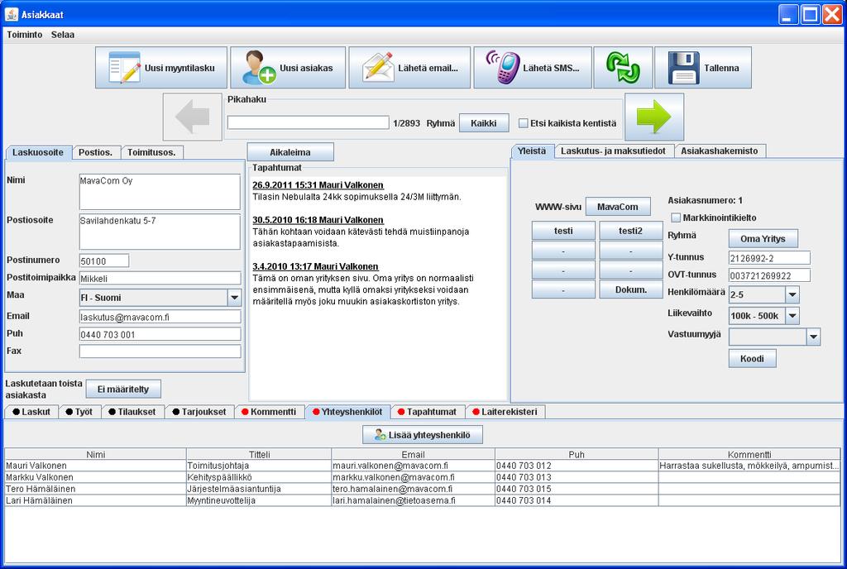Click the MavaCom WWW-sivu button
This screenshot has width=847, height=569.
[618, 207]
